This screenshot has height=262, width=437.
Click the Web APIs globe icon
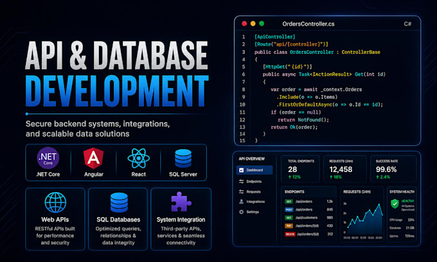pos(55,202)
